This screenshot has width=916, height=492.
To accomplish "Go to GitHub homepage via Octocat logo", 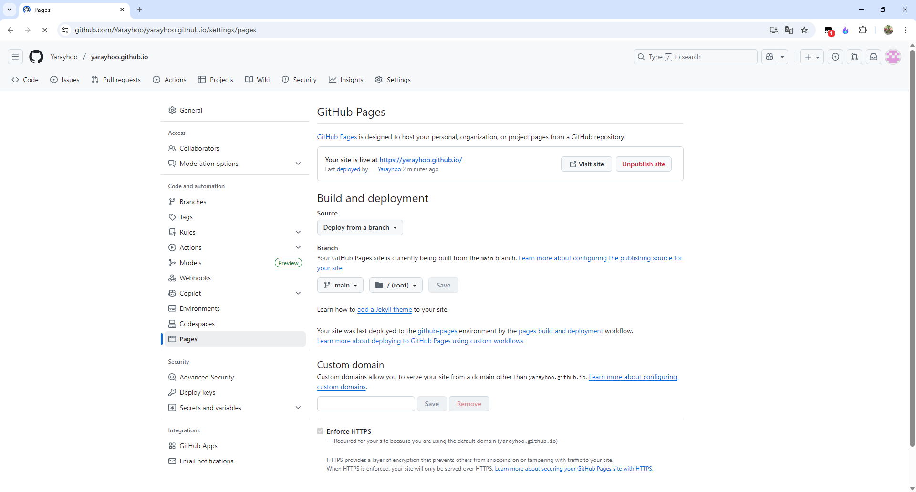I will point(36,57).
